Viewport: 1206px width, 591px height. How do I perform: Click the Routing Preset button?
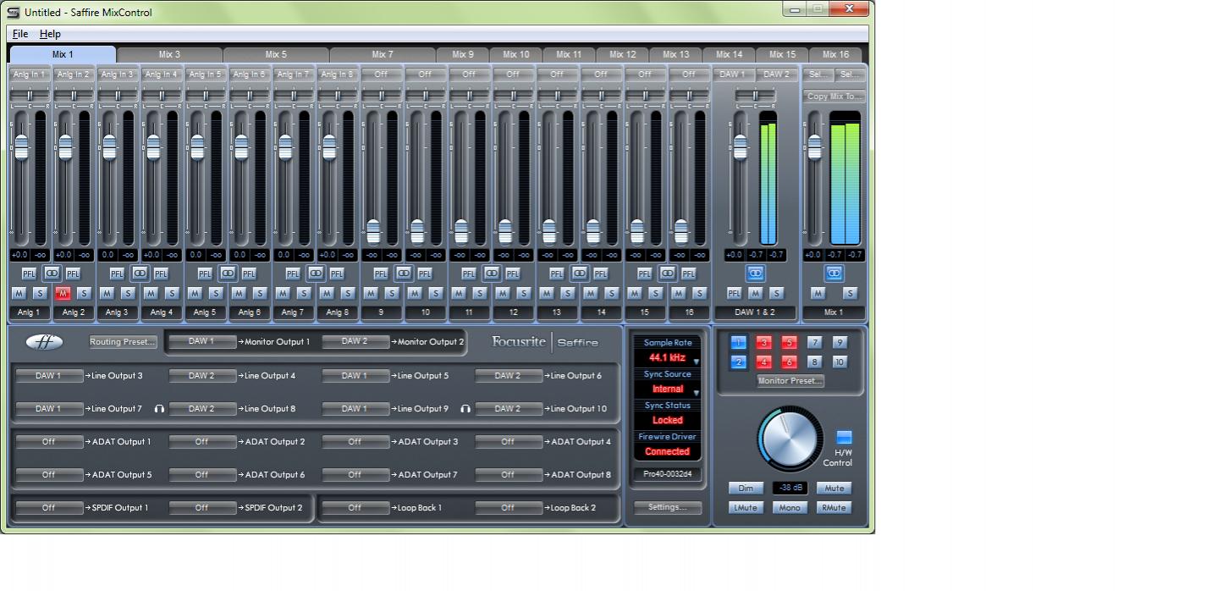point(124,342)
